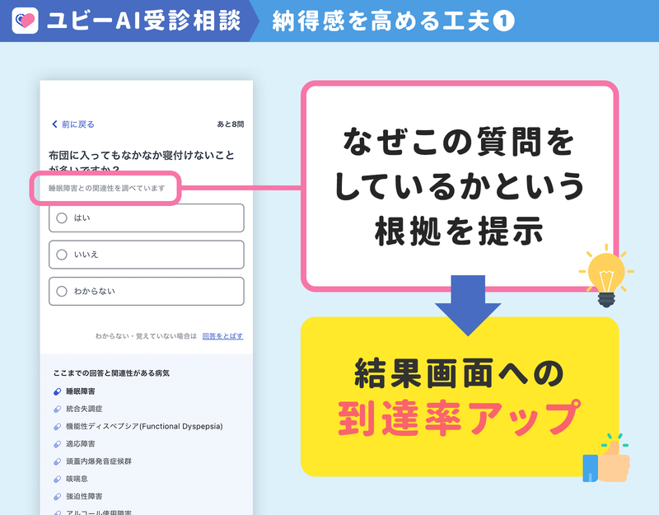Click the pill icon beside 適応障害
The height and width of the screenshot is (515, 659).
coord(58,444)
